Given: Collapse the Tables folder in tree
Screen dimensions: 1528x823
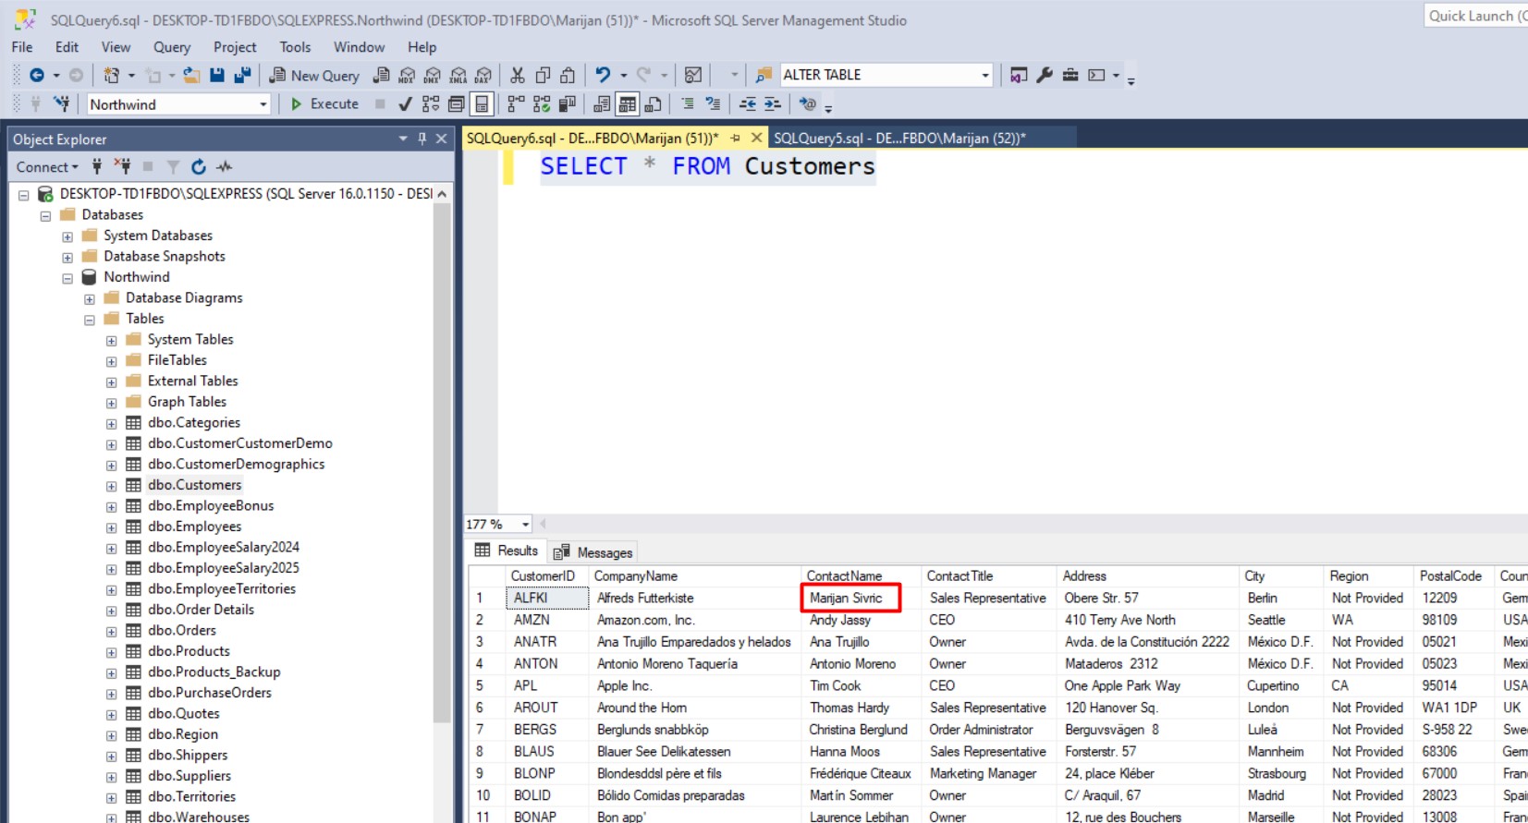Looking at the screenshot, I should [x=90, y=320].
